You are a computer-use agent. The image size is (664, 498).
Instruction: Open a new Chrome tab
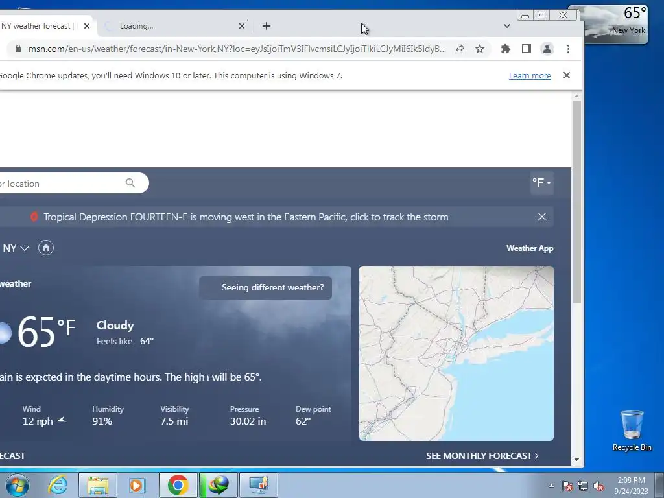[x=266, y=26]
